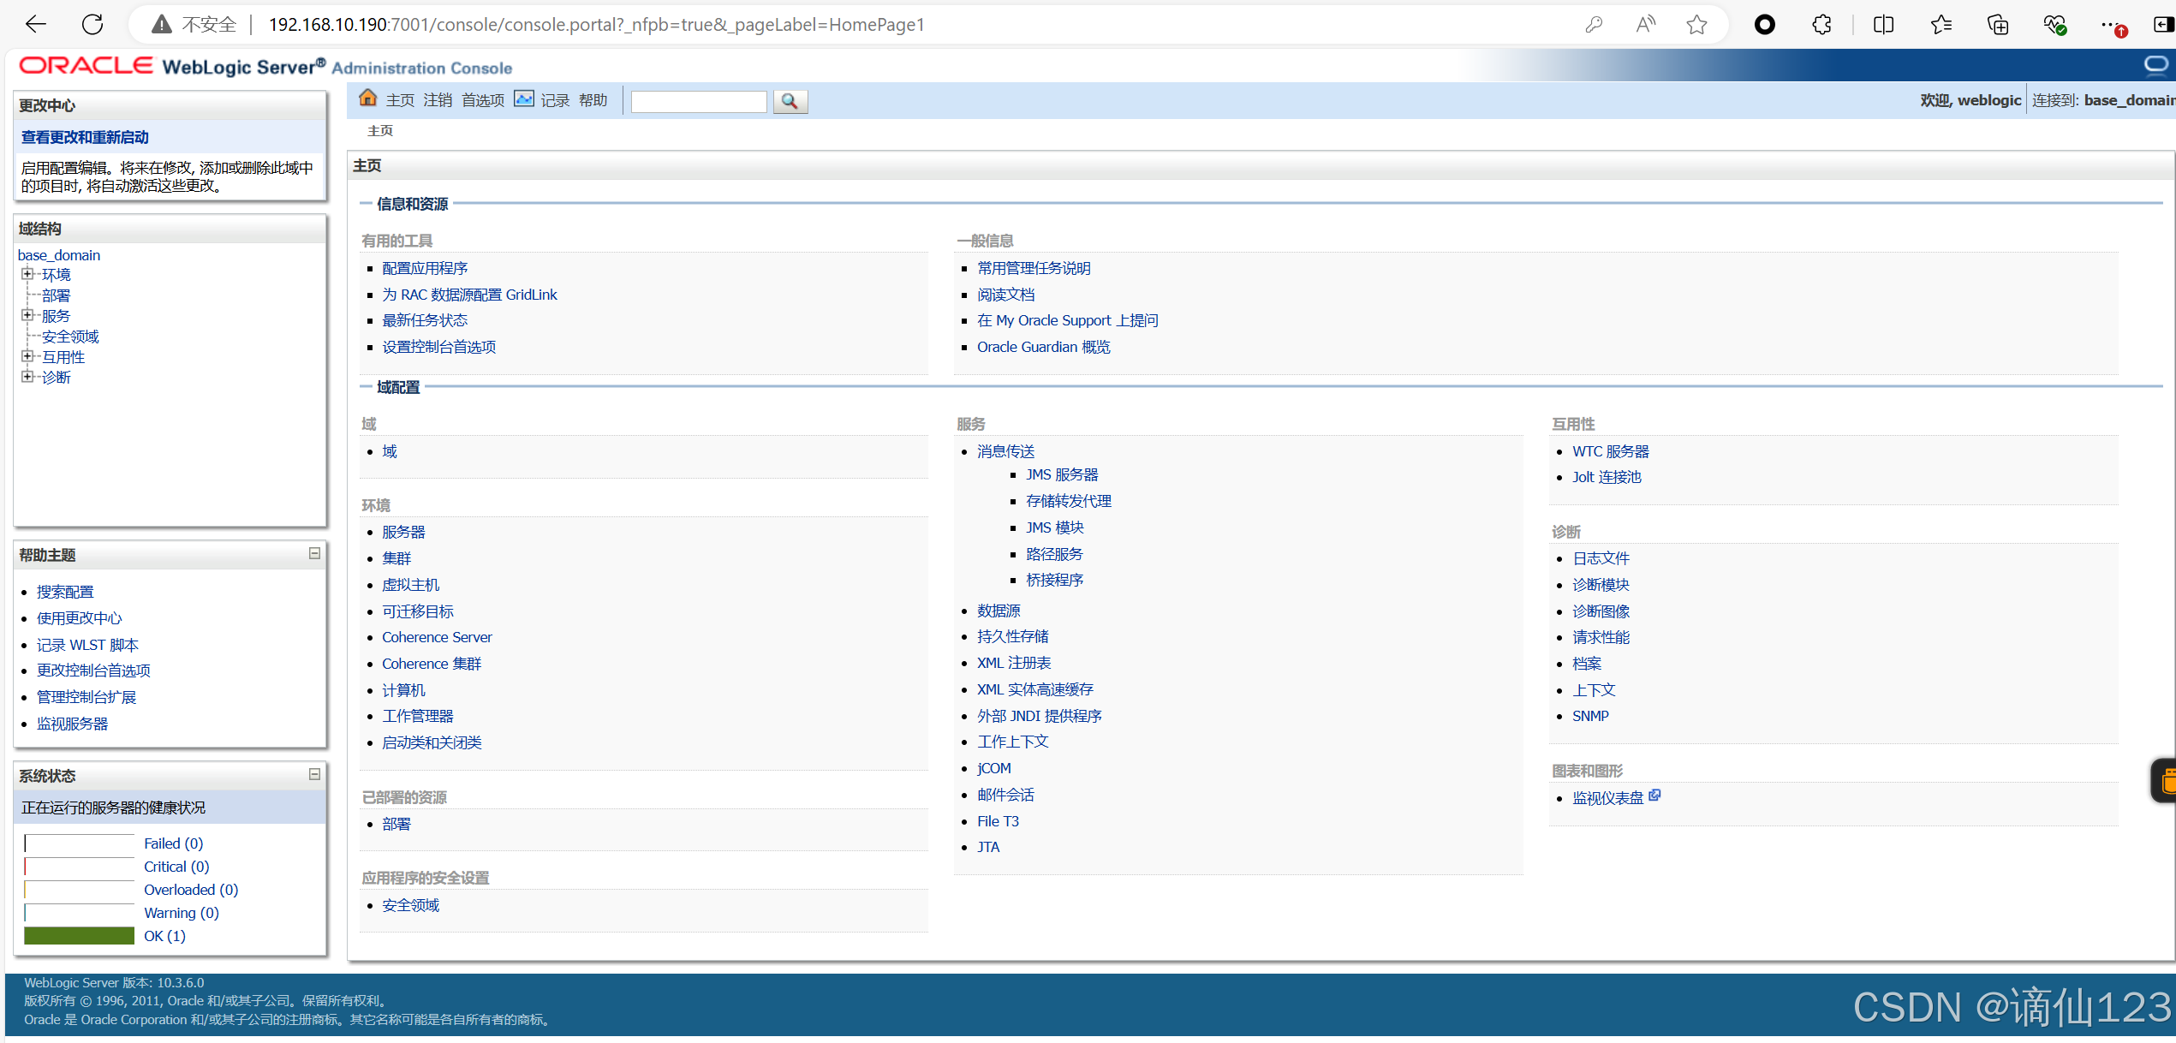The width and height of the screenshot is (2176, 1043).
Task: Click the console search input field
Action: coord(698,101)
